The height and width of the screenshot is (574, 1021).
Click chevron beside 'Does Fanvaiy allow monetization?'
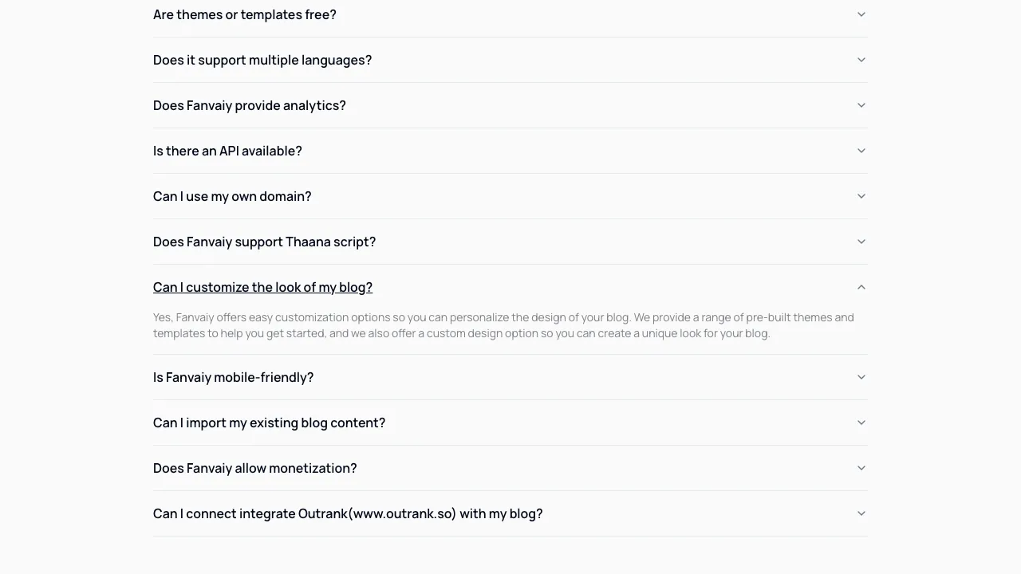(861, 468)
